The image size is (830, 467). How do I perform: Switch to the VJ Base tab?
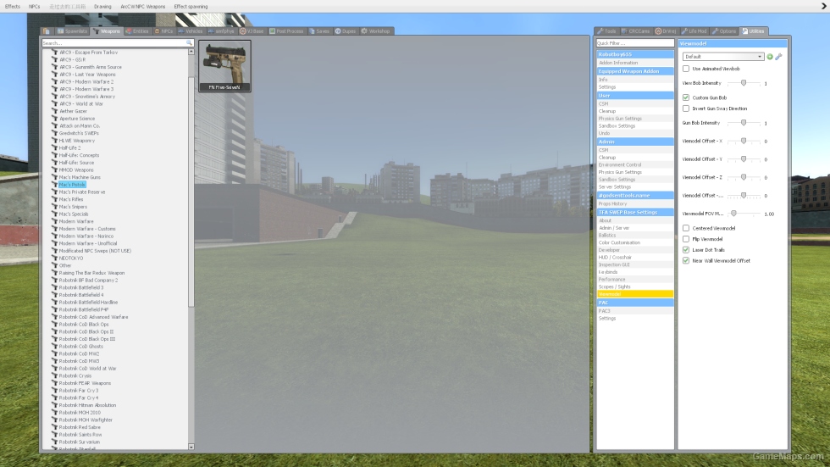tap(252, 31)
